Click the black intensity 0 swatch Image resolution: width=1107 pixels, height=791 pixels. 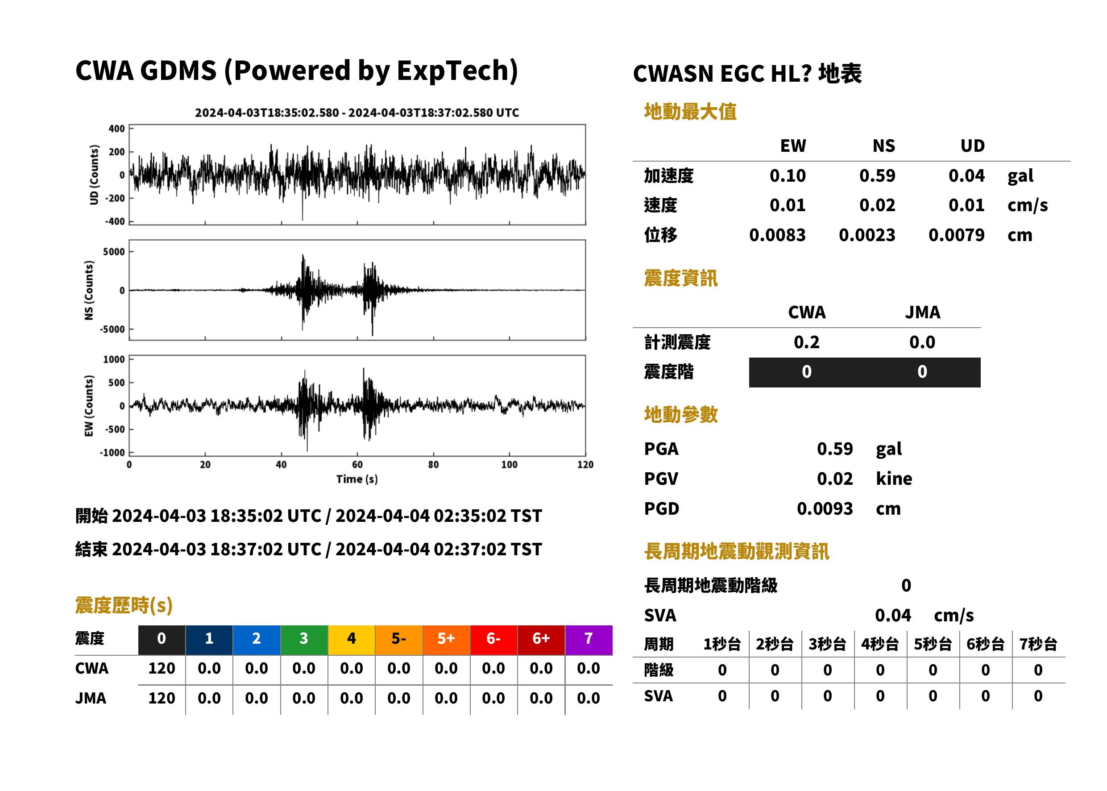pyautogui.click(x=161, y=640)
